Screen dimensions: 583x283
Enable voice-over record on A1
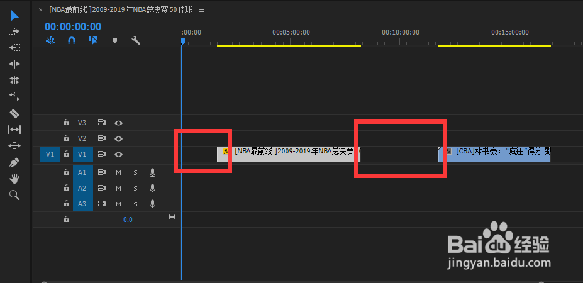coord(152,172)
